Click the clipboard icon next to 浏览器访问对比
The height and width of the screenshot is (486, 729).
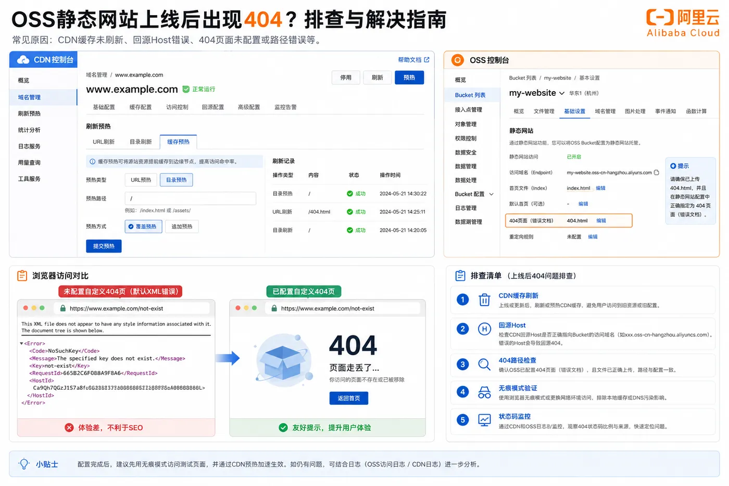tap(22, 276)
